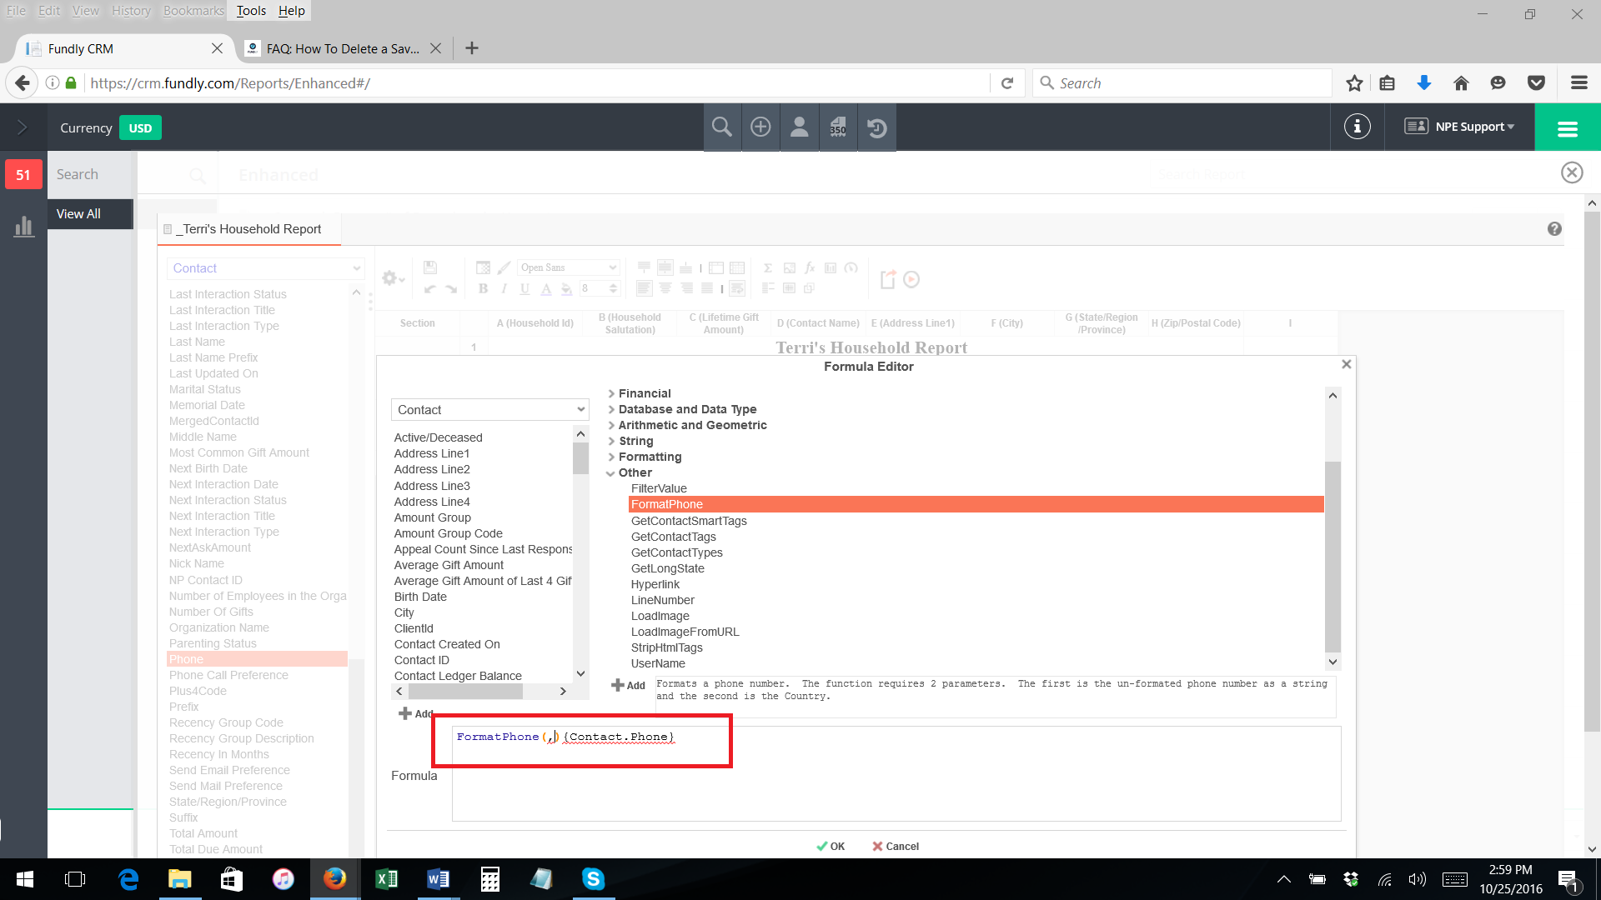Open the Tools menu
Screen dimensions: 1601x900
[250, 11]
